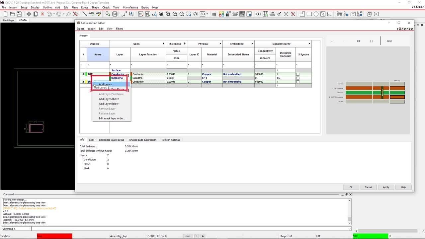Click the red Busy status indicator
The height and width of the screenshot is (239, 425).
tap(54, 236)
